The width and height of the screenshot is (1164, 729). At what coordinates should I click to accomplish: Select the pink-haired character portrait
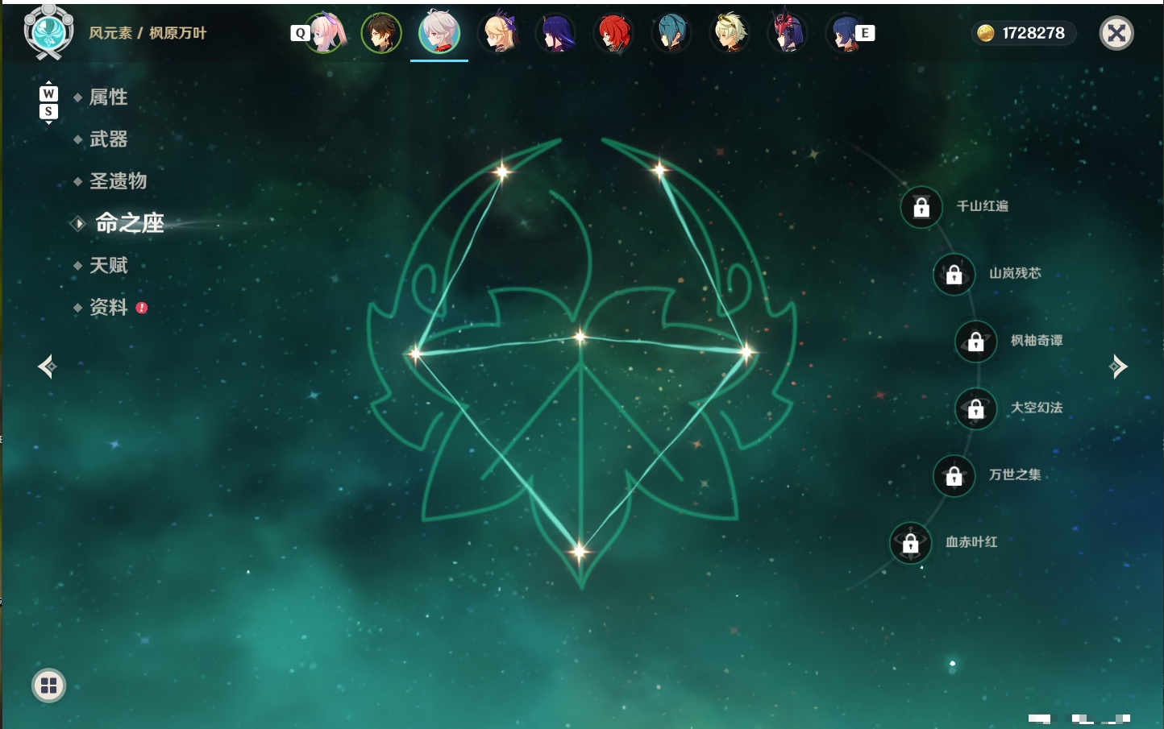pos(326,33)
